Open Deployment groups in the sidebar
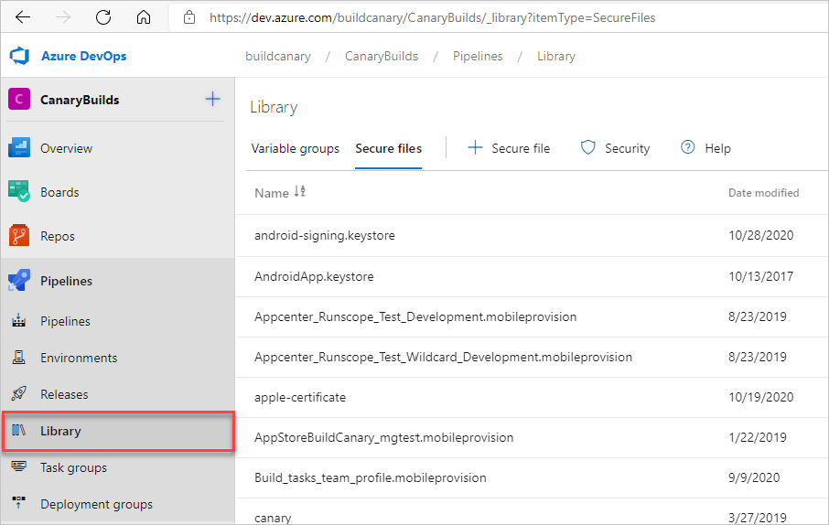Image resolution: width=829 pixels, height=525 pixels. point(96,504)
